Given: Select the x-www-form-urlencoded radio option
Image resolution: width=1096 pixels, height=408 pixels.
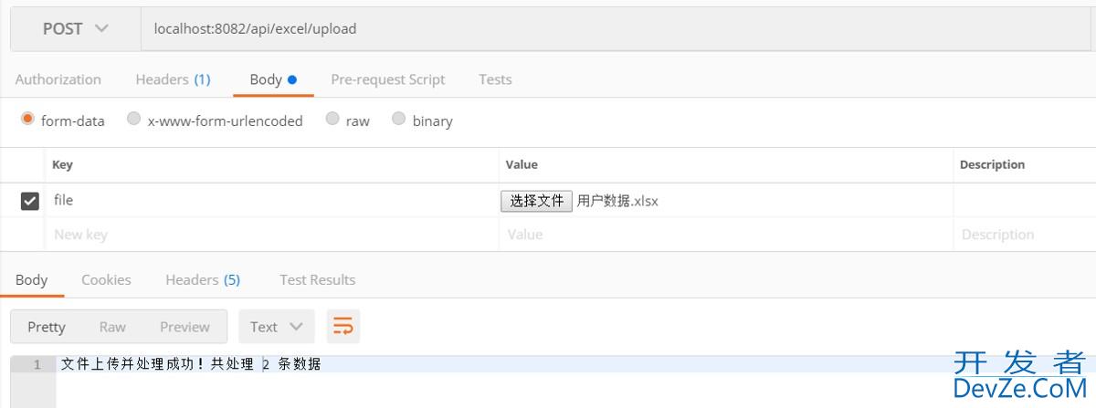Looking at the screenshot, I should point(134,120).
